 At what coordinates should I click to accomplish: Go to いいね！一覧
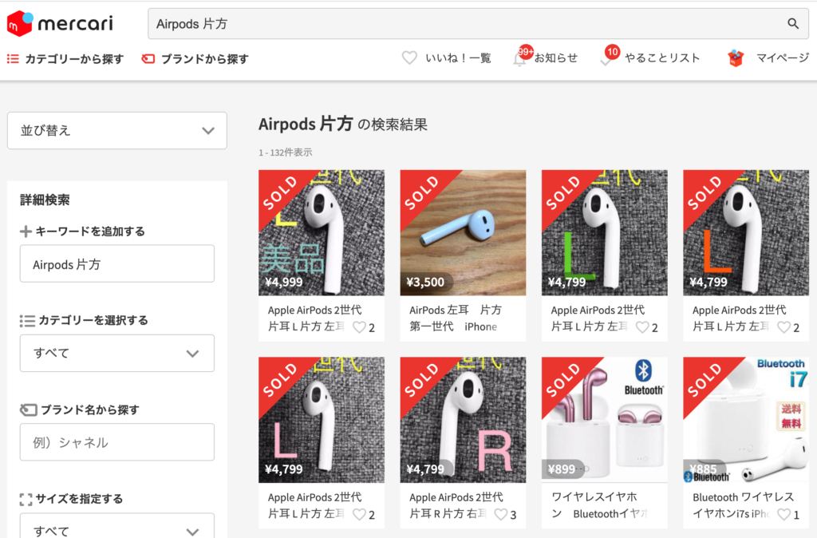pyautogui.click(x=458, y=57)
